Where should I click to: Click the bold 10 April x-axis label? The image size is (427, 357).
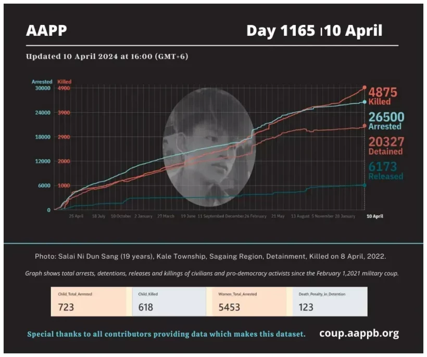coord(375,216)
